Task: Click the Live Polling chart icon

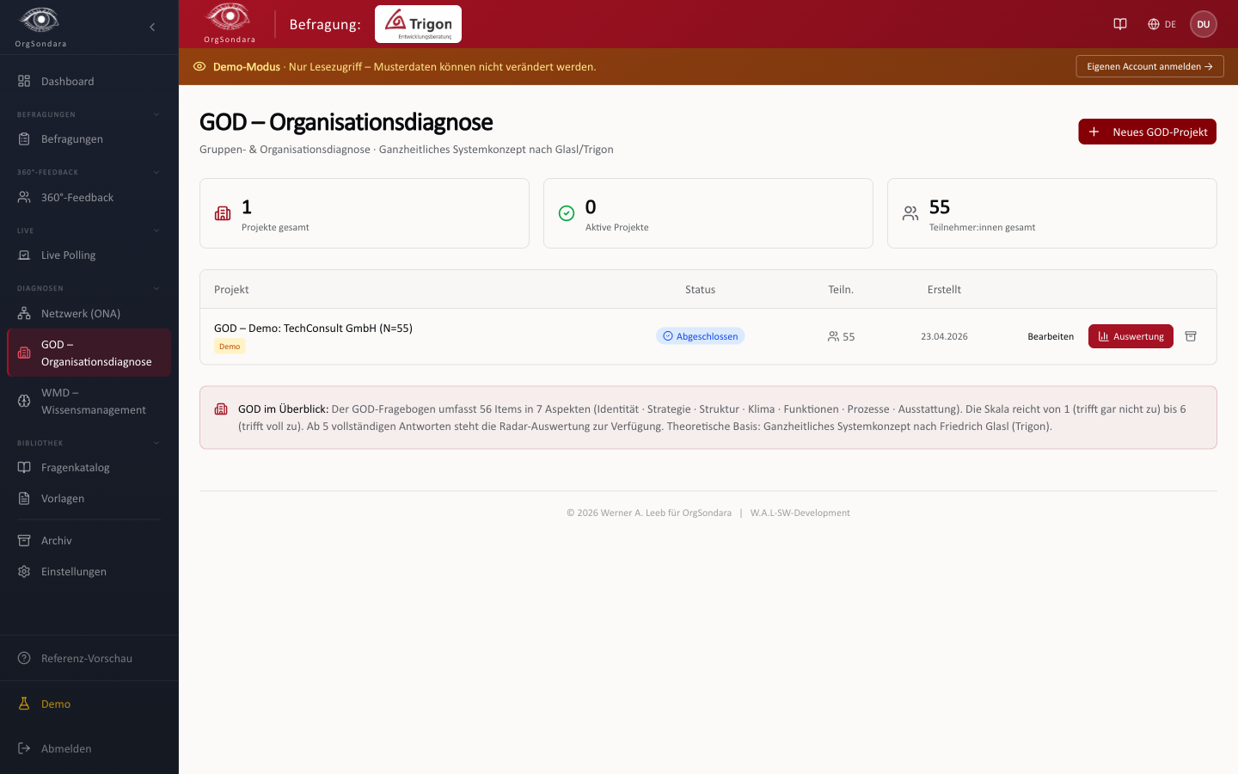Action: click(24, 255)
